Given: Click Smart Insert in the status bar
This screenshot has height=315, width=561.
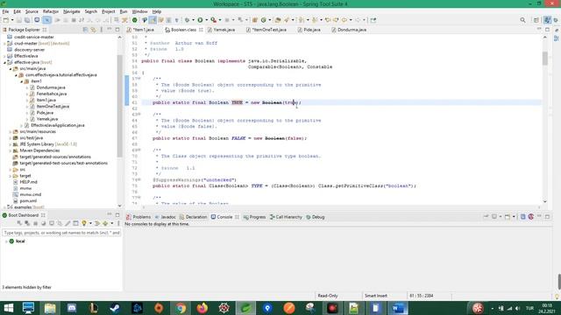Looking at the screenshot, I should 376,296.
